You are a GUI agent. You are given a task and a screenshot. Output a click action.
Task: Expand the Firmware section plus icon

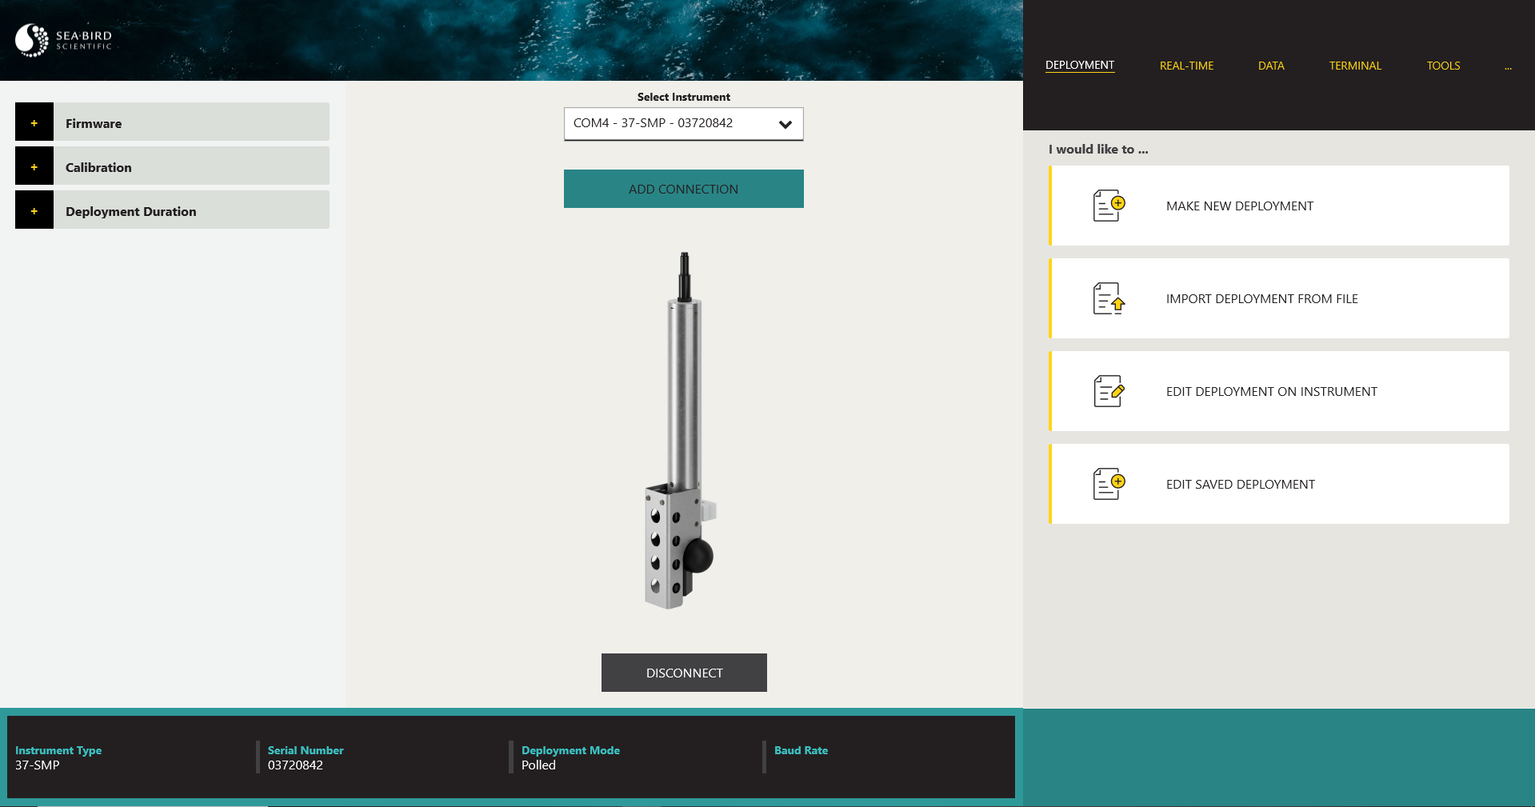(x=34, y=122)
